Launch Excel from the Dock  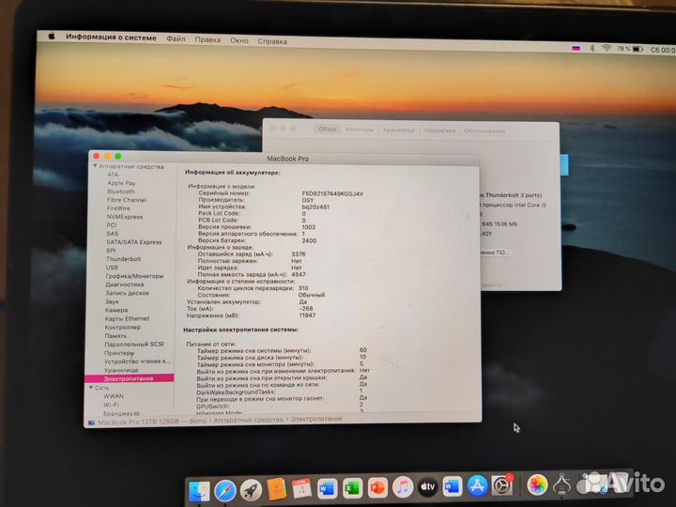pyautogui.click(x=352, y=487)
